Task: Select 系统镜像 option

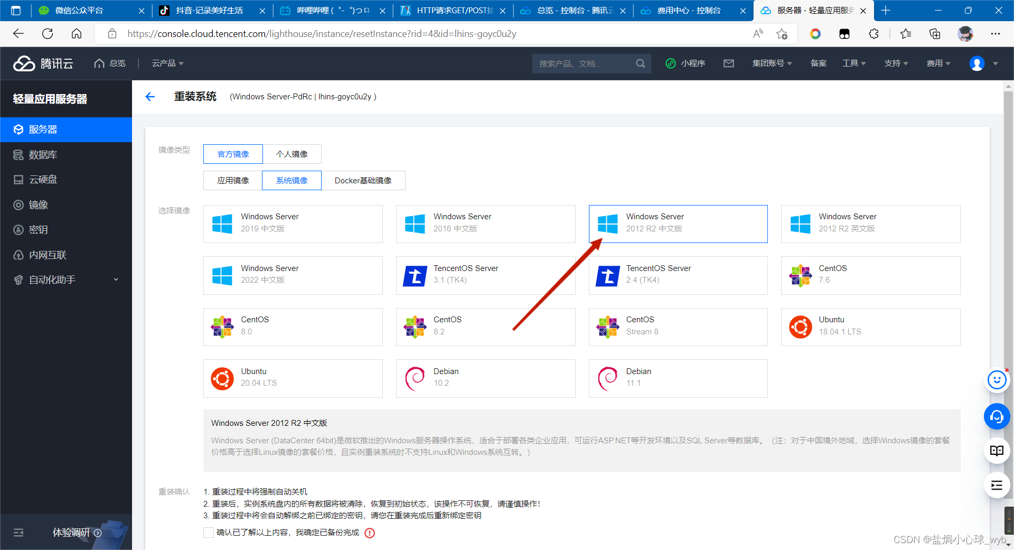Action: click(292, 180)
